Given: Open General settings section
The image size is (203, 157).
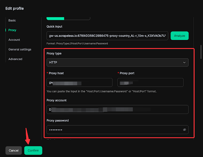Looking at the screenshot, I should coord(20,49).
